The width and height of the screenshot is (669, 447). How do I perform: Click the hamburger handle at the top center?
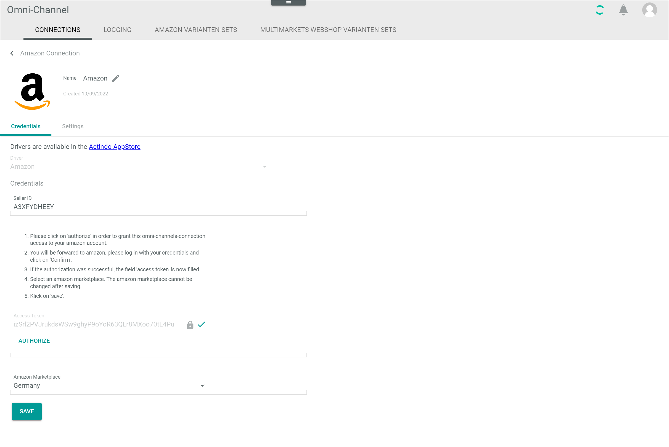(288, 3)
